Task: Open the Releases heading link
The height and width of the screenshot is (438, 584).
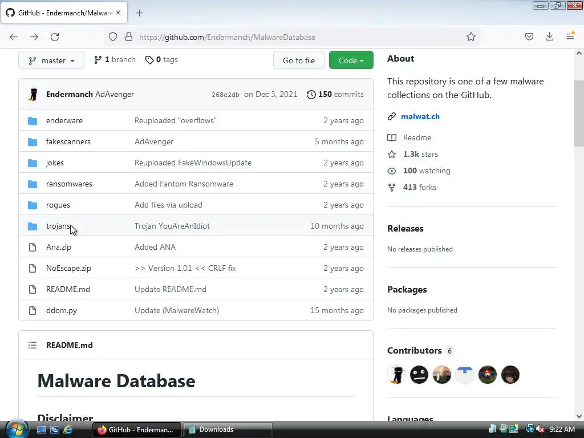Action: point(405,229)
